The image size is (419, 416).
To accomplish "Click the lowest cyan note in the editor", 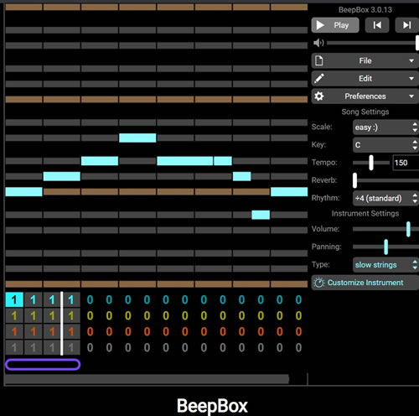I will click(261, 215).
